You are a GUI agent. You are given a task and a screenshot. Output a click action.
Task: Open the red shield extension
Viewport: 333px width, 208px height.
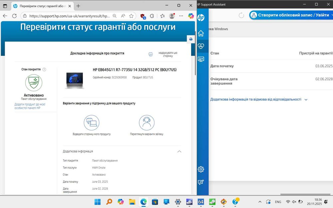tap(143, 16)
